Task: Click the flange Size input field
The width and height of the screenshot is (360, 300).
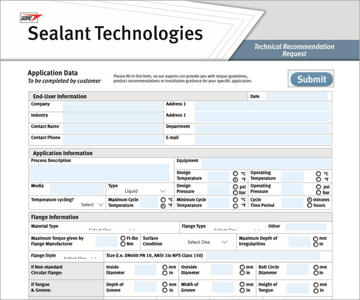Action: pos(263,256)
